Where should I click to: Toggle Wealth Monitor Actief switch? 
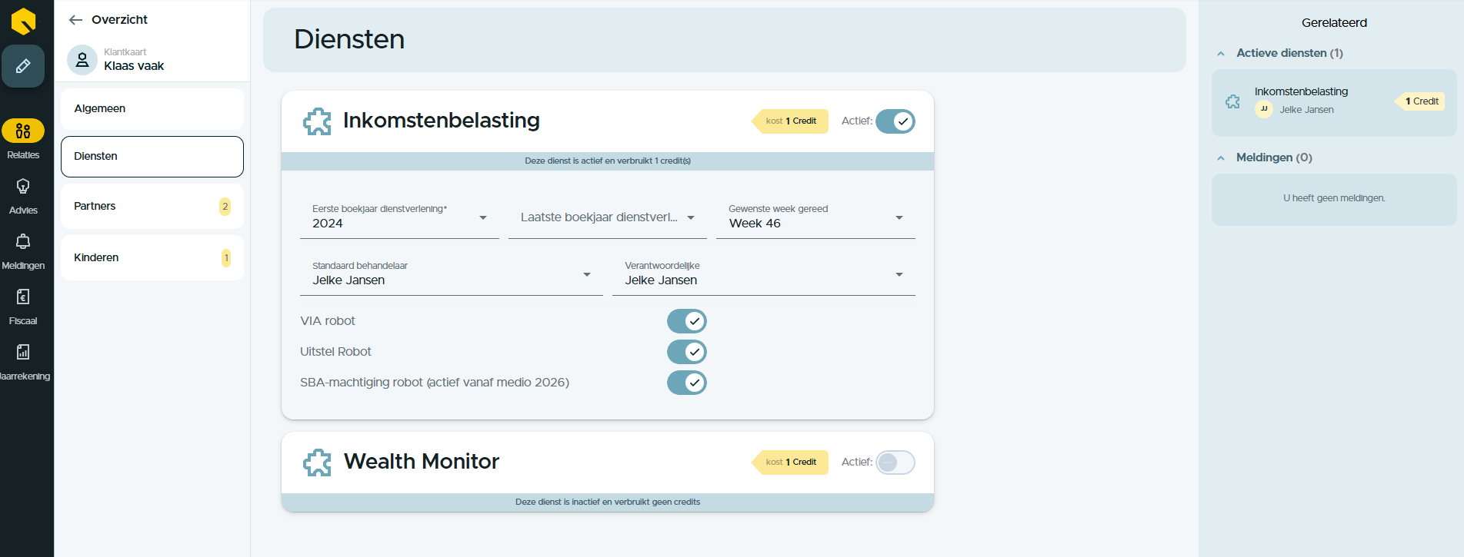(x=895, y=463)
